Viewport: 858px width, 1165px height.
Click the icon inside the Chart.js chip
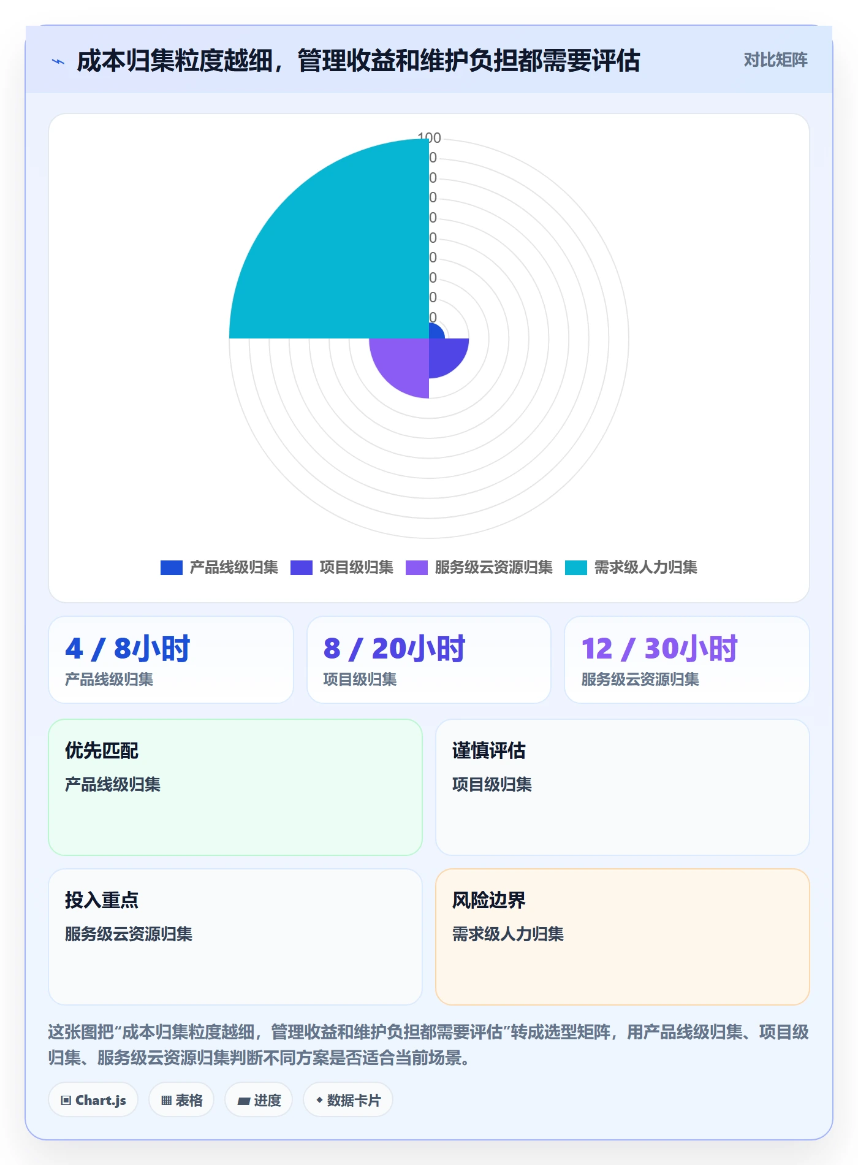coord(66,1101)
